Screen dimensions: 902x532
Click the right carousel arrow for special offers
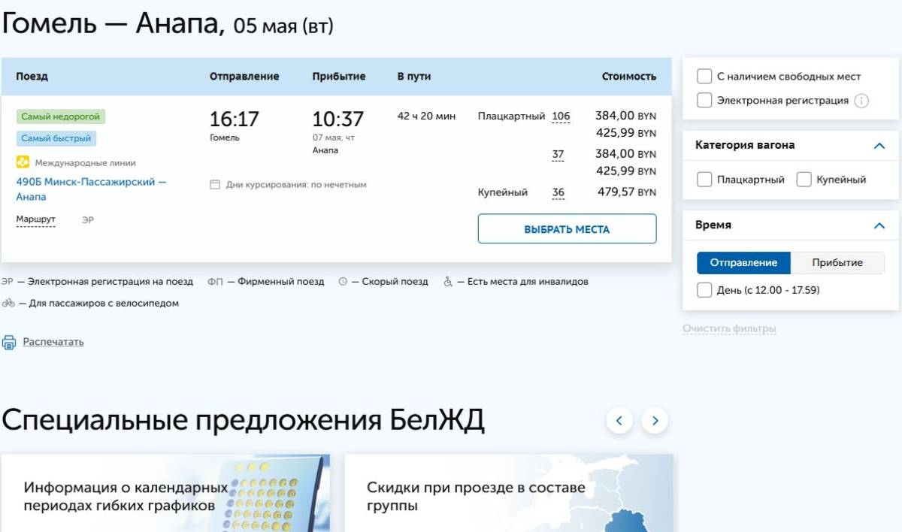[653, 421]
